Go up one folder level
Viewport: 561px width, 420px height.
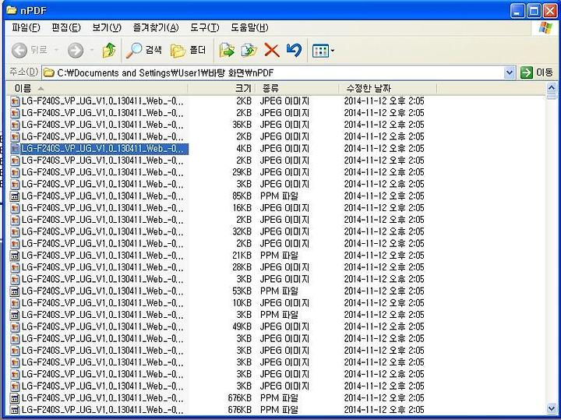click(109, 50)
